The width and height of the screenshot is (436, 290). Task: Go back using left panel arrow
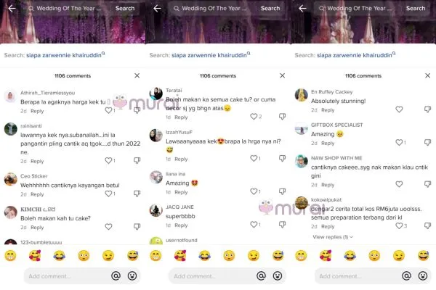[12, 8]
